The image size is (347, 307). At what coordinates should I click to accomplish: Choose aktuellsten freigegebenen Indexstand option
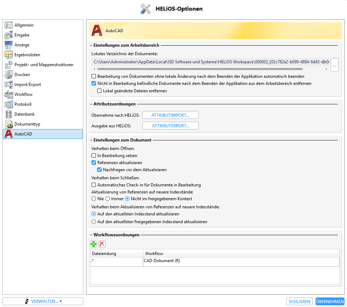pos(94,222)
